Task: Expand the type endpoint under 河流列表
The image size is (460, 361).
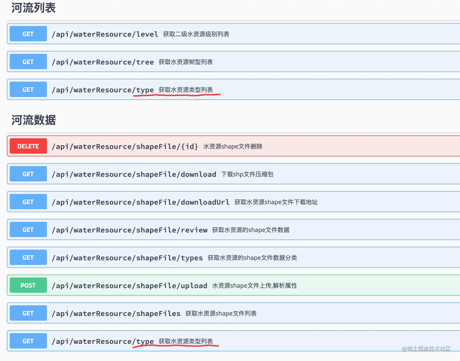Action: [103, 90]
